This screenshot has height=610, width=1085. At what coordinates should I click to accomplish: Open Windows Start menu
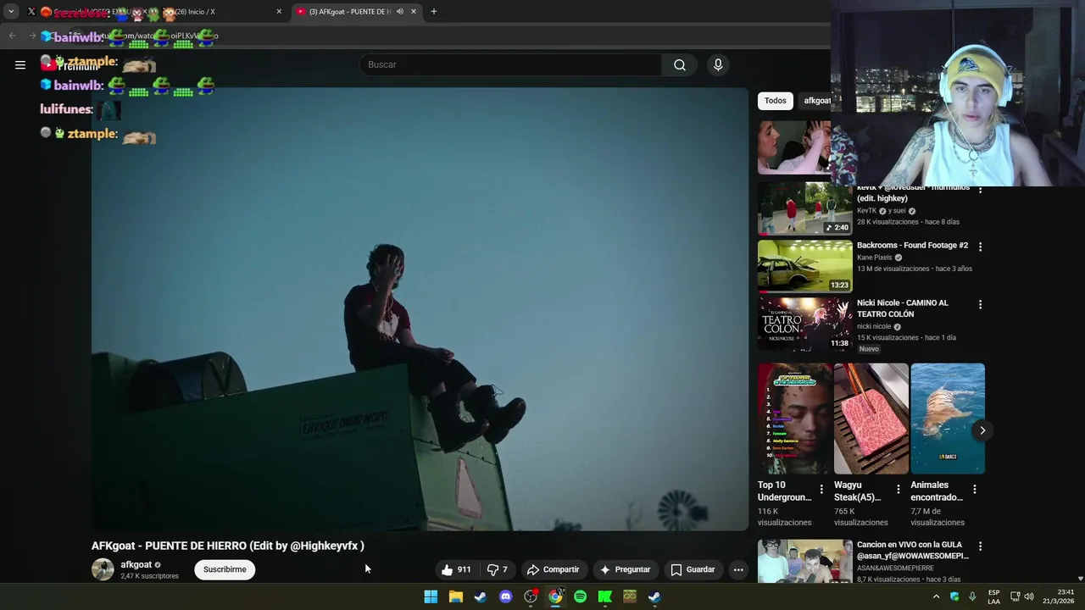(431, 596)
